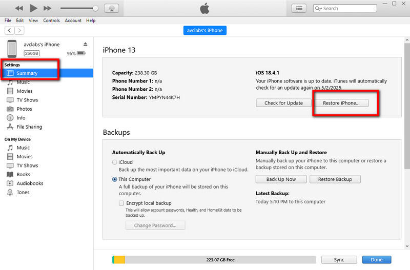This screenshot has height=270, width=410.
Task: Open Tones bell icon under On My Device
Action: point(10,192)
